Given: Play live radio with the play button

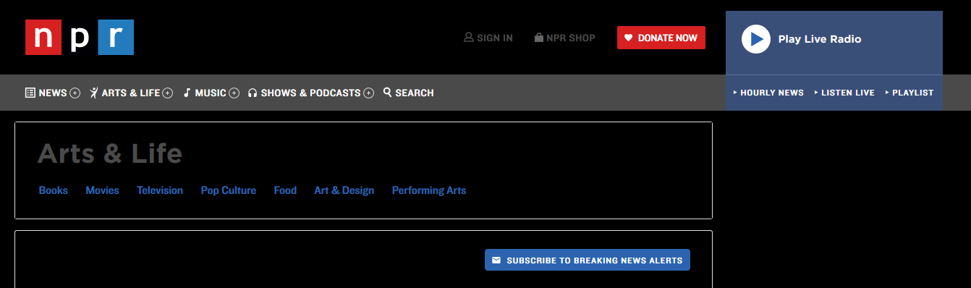Looking at the screenshot, I should tap(756, 39).
